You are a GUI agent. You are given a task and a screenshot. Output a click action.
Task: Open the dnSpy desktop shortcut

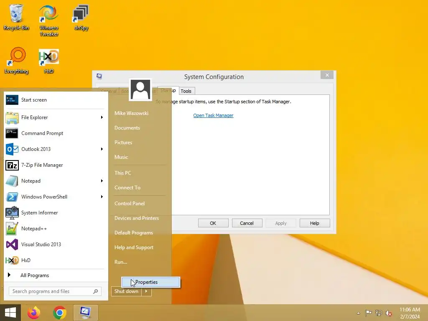[x=81, y=18]
